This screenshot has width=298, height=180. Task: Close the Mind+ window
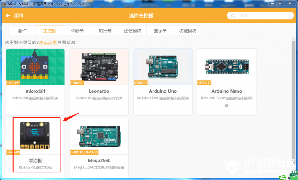(x=290, y=3)
